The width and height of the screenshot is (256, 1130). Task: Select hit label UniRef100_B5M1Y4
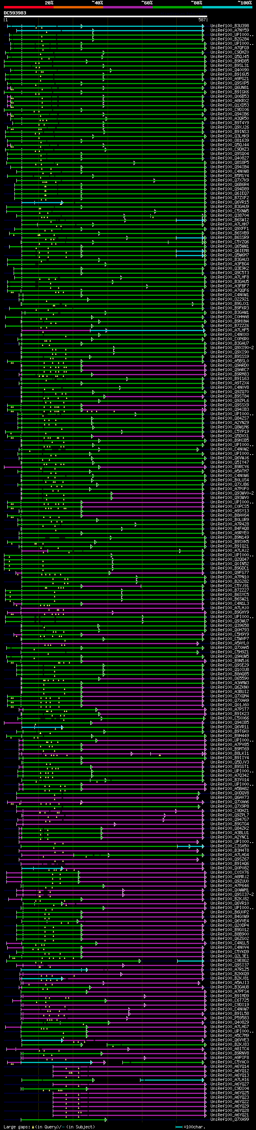pos(230,176)
